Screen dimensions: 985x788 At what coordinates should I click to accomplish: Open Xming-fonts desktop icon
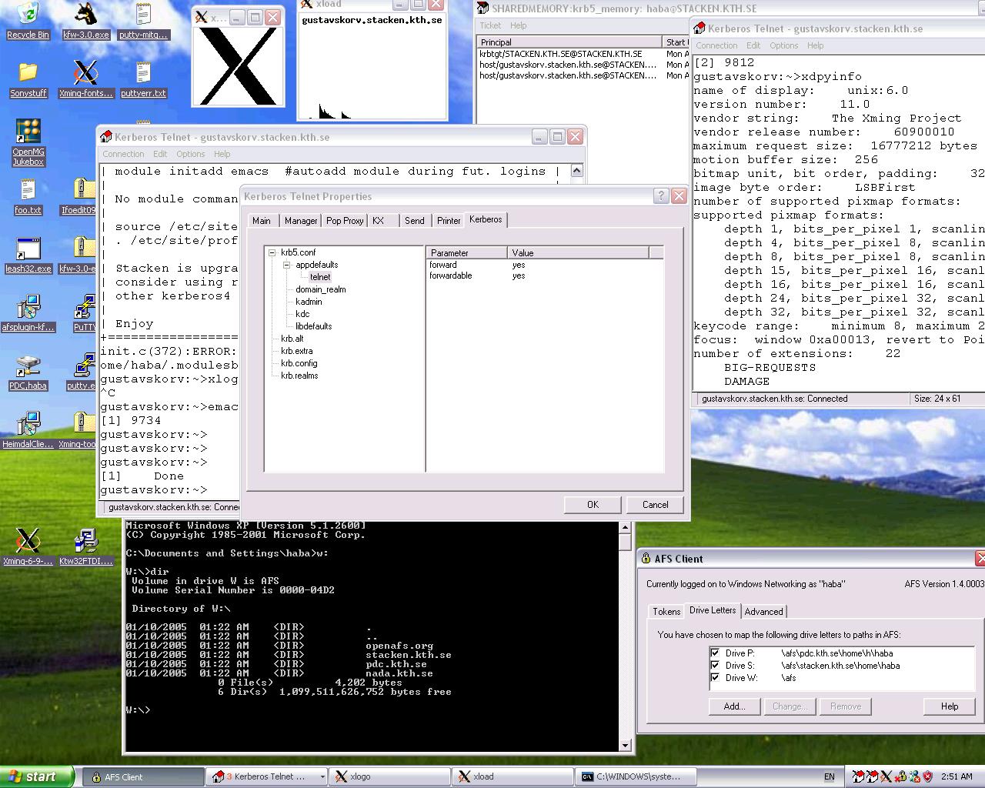click(x=85, y=79)
